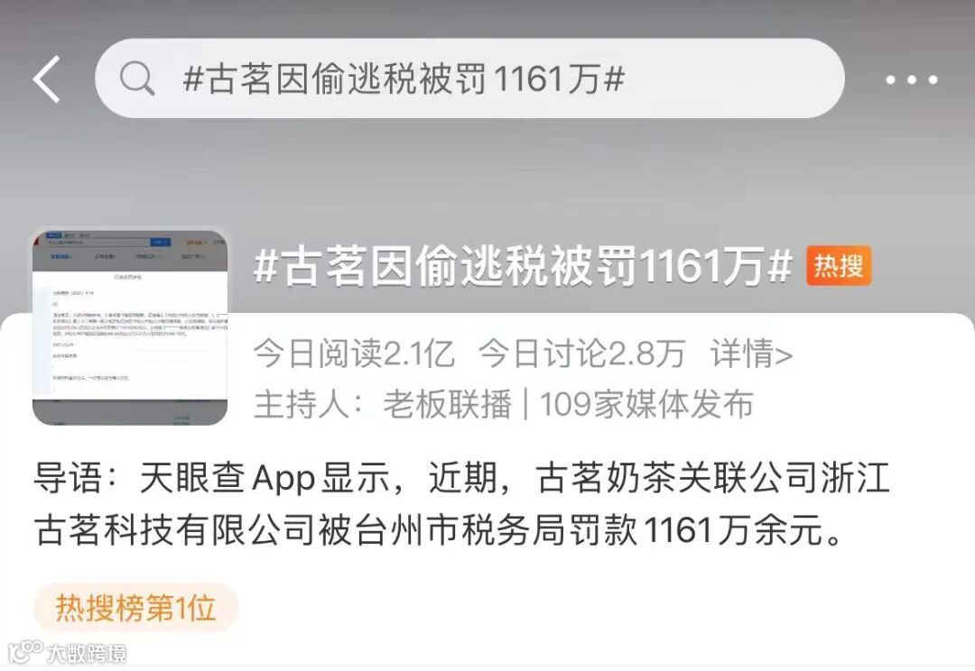Screen dimensions: 975x671
Task: Open the three-dot more options menu
Action: coord(912,79)
